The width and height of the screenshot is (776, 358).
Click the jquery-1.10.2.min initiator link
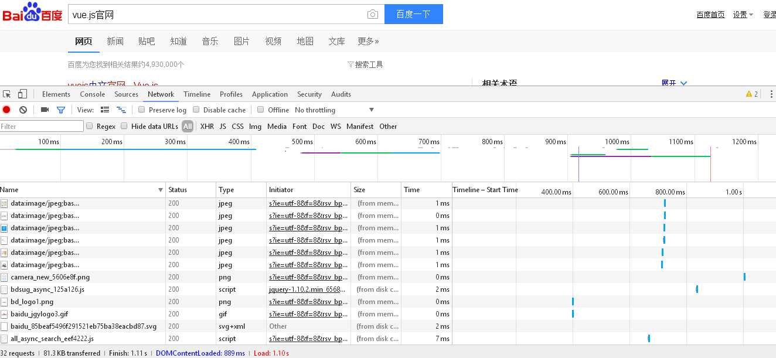point(308,289)
